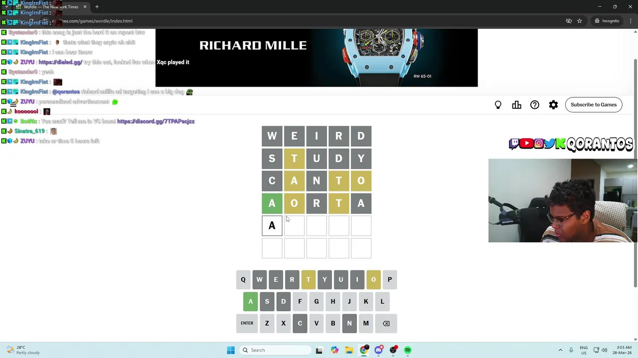Click the K key on the keyboard
The image size is (638, 358).
pos(366,301)
